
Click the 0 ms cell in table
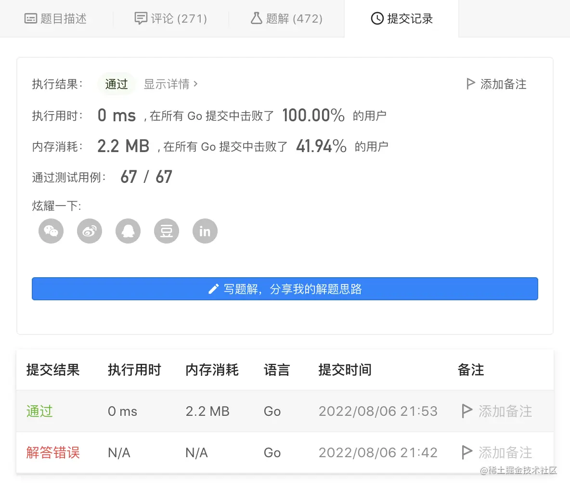click(122, 411)
